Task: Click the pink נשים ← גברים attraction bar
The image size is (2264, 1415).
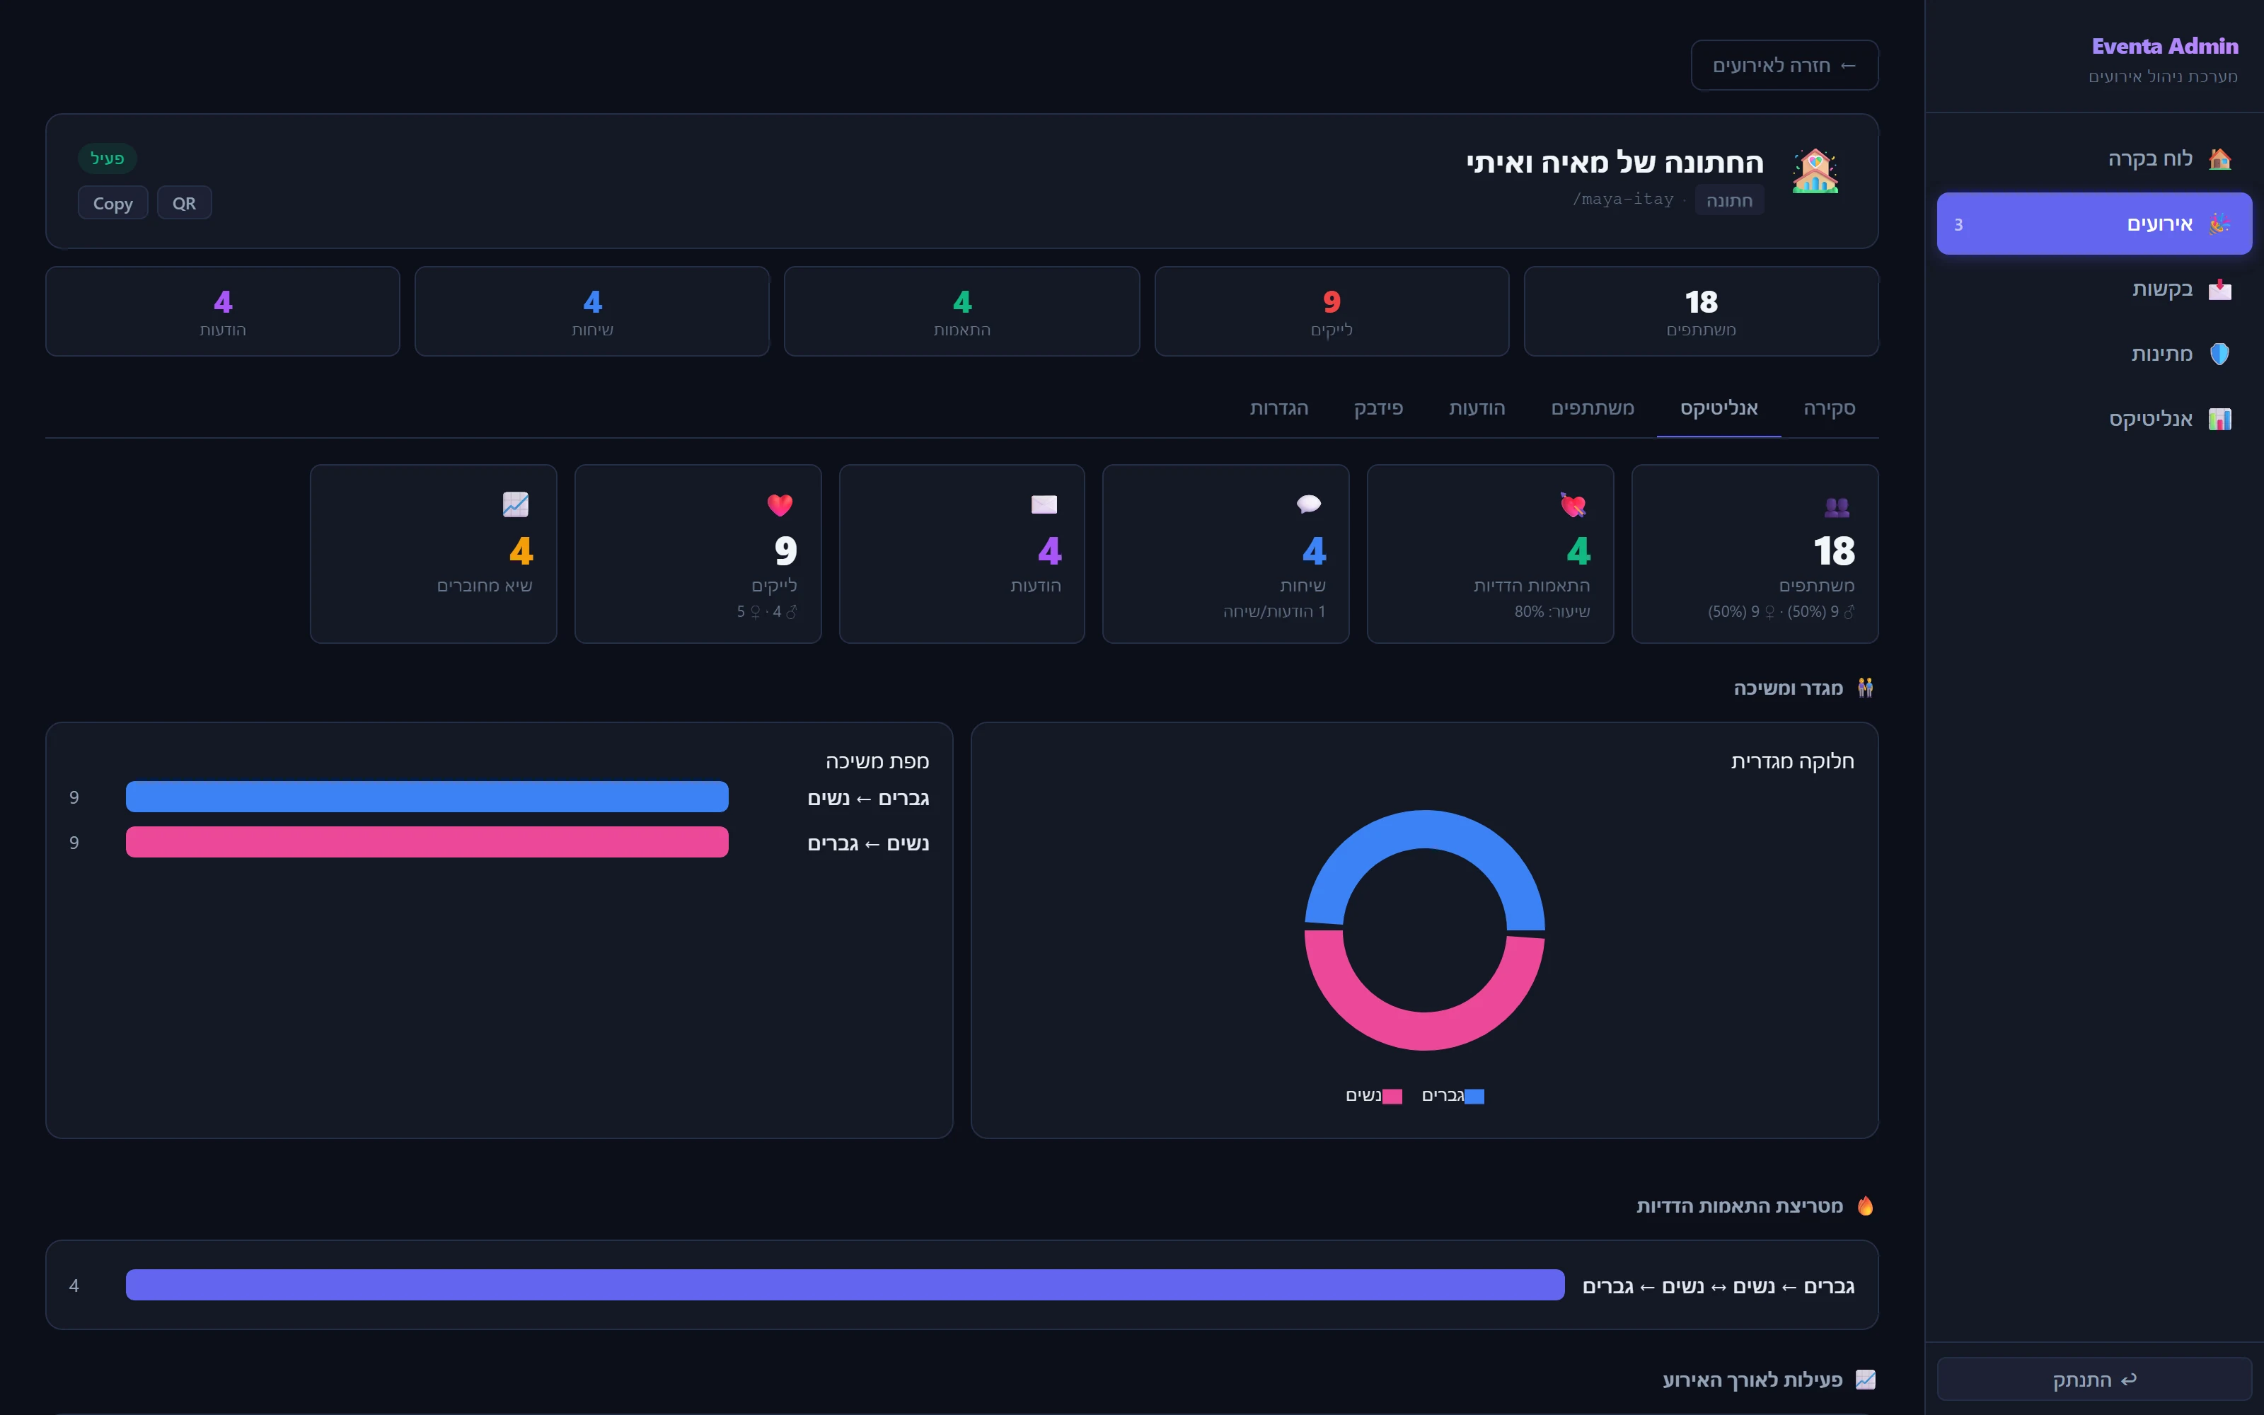Action: (427, 842)
